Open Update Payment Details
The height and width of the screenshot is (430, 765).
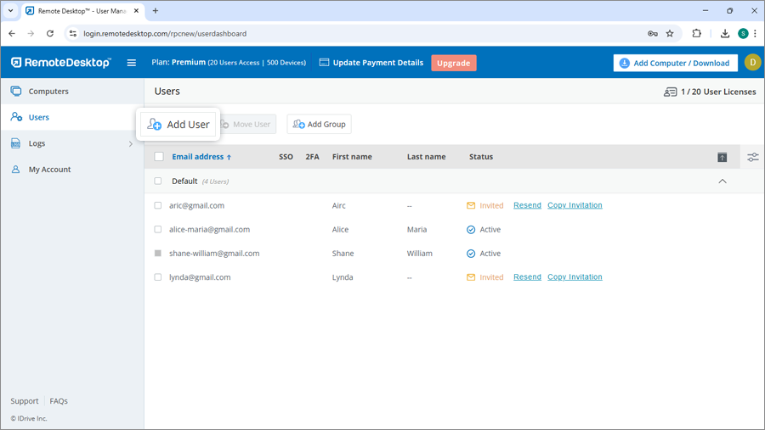(x=371, y=62)
